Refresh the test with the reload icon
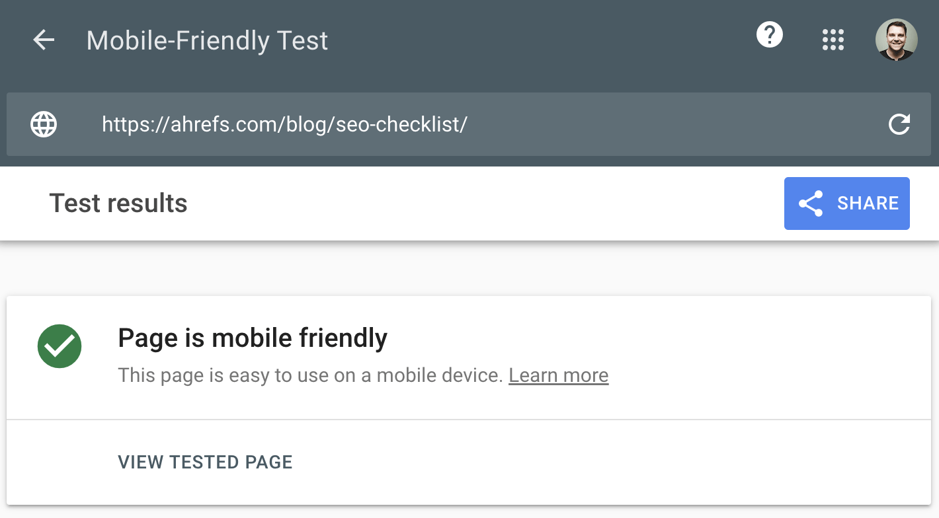This screenshot has width=939, height=518. 899,124
